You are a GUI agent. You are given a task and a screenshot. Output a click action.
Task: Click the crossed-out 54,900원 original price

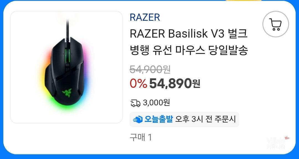pos(150,69)
